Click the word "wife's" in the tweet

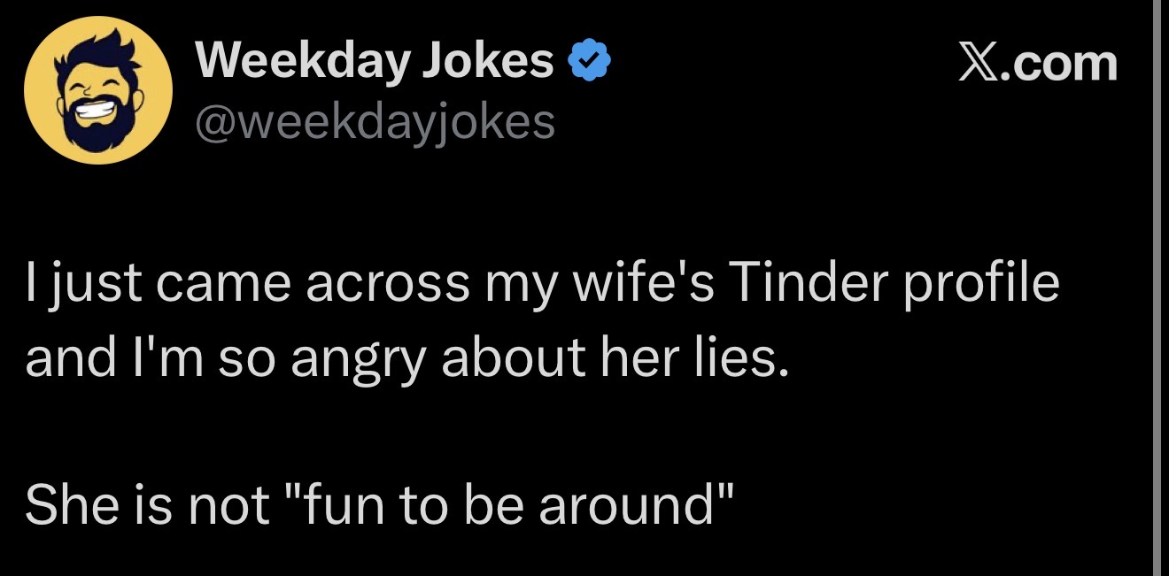[631, 283]
